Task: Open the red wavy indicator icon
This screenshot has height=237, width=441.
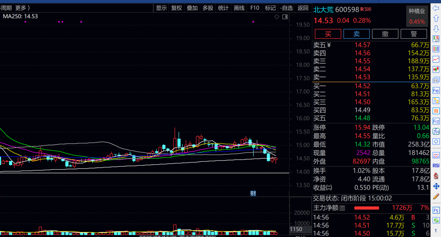Action: coord(436,155)
